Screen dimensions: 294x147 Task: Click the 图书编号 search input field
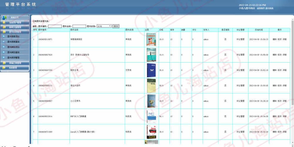(55, 26)
